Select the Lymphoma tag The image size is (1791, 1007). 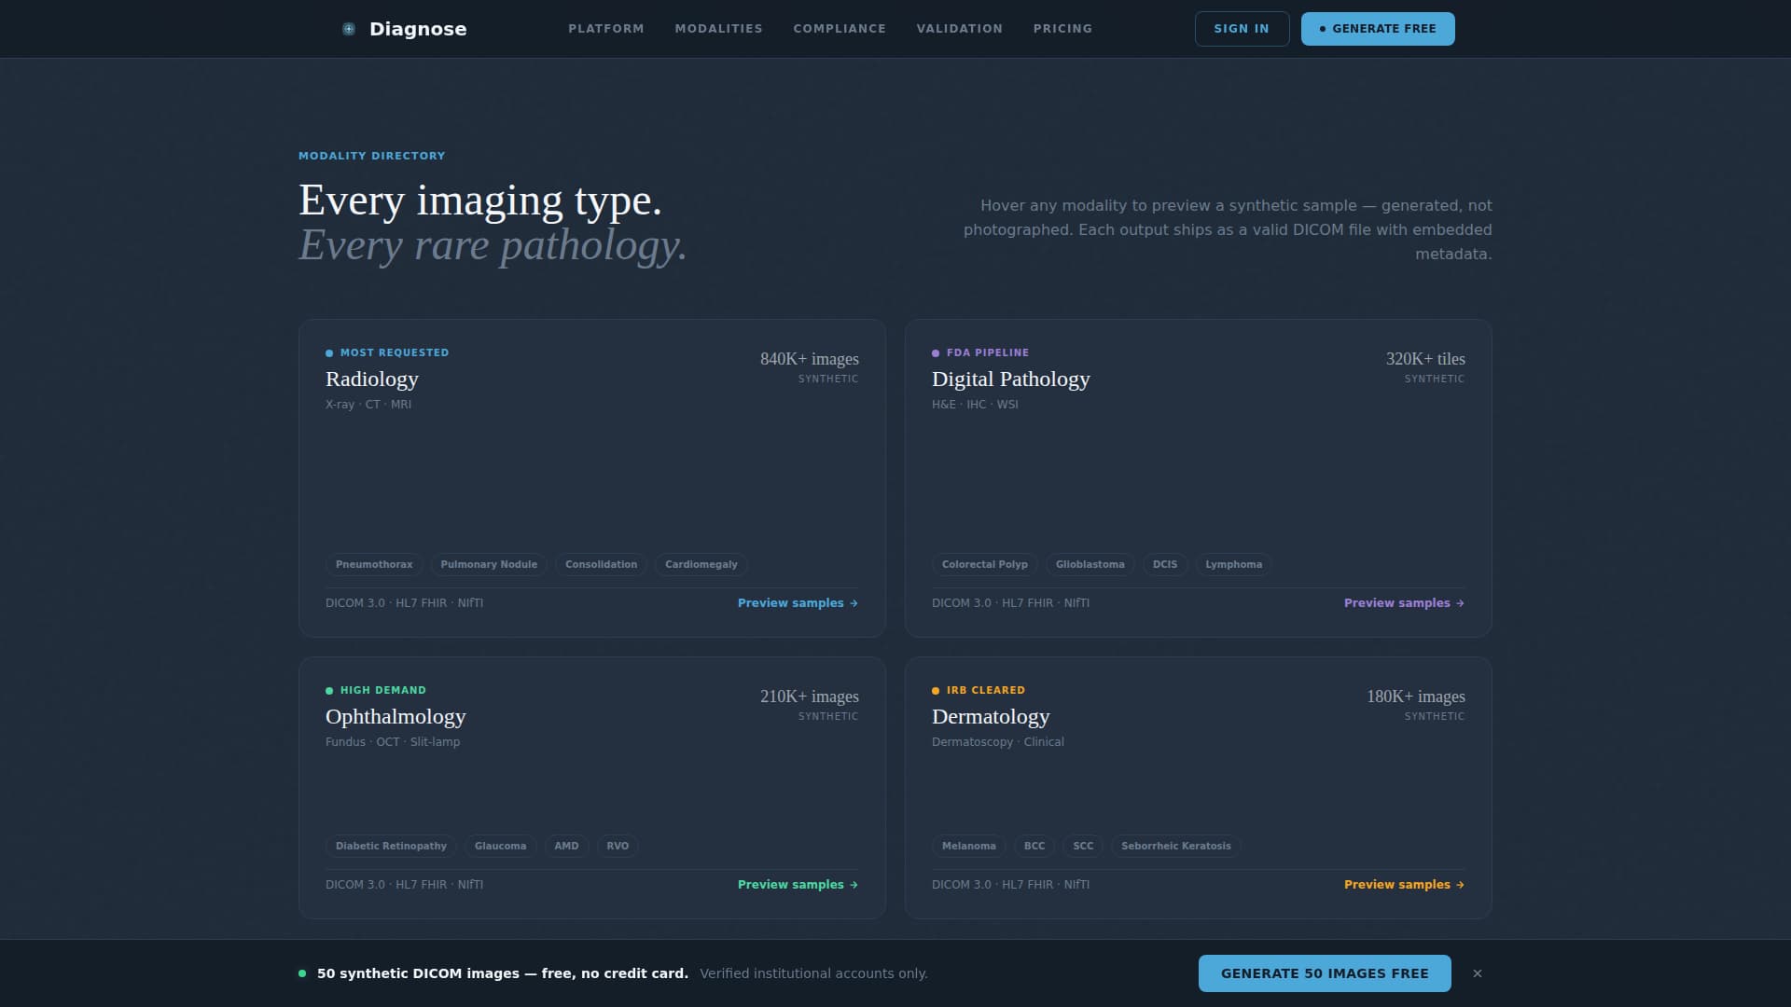(1233, 564)
